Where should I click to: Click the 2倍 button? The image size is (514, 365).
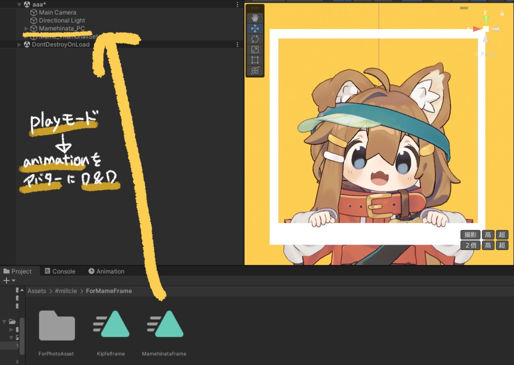470,246
